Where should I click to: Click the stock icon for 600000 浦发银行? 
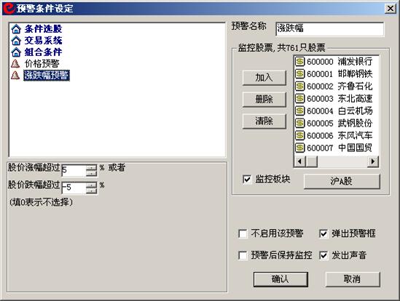tap(300, 61)
